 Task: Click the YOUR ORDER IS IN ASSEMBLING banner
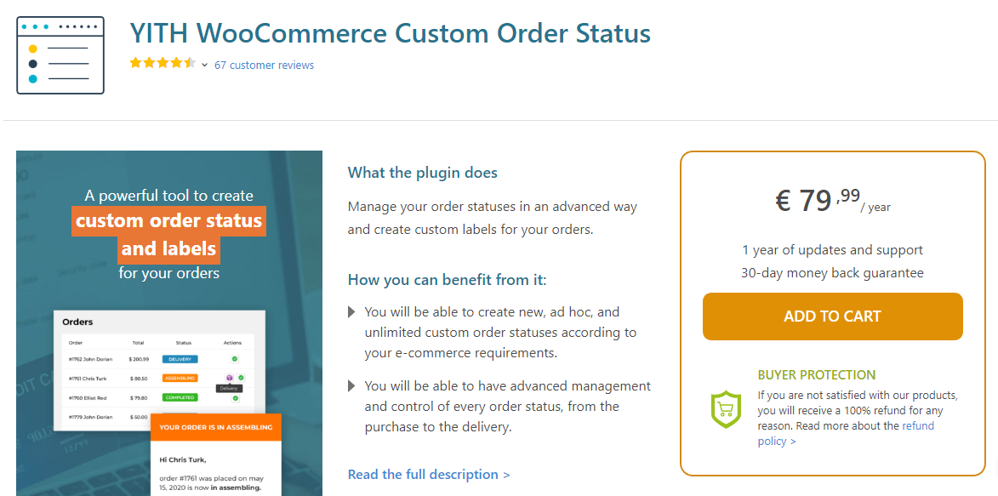[216, 427]
